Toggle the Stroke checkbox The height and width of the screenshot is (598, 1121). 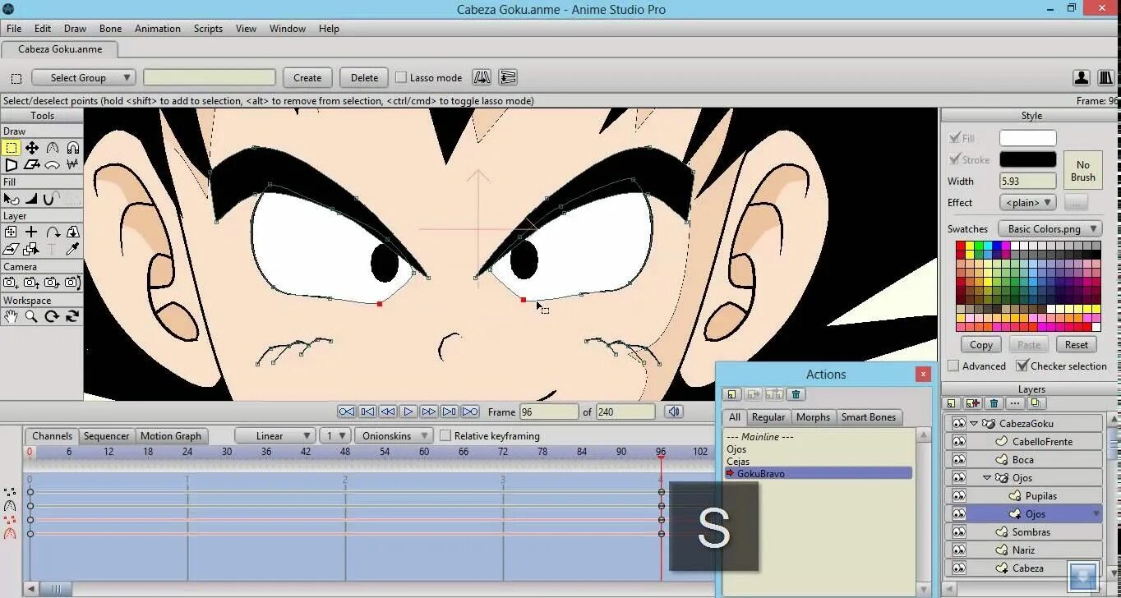955,159
